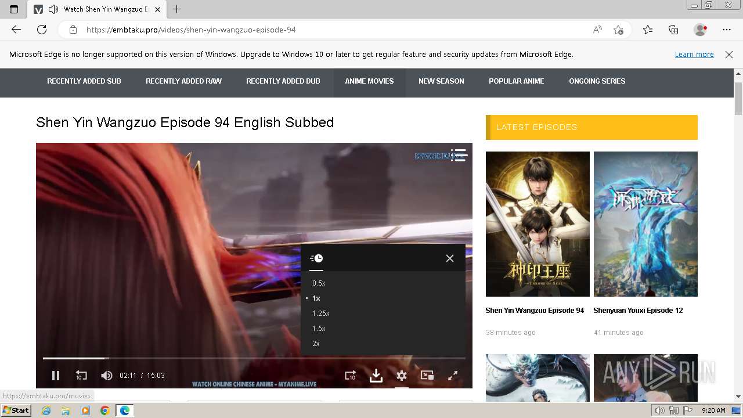Launch Chrome from taskbar
This screenshot has height=418, width=743.
[x=104, y=410]
